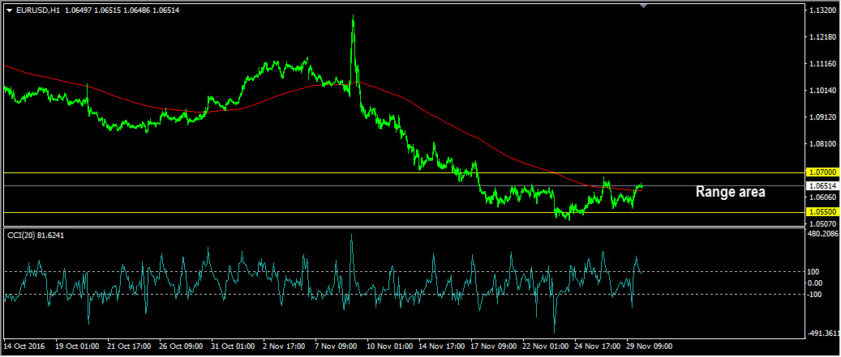Click the 14 Oct 2016 time label

24,346
